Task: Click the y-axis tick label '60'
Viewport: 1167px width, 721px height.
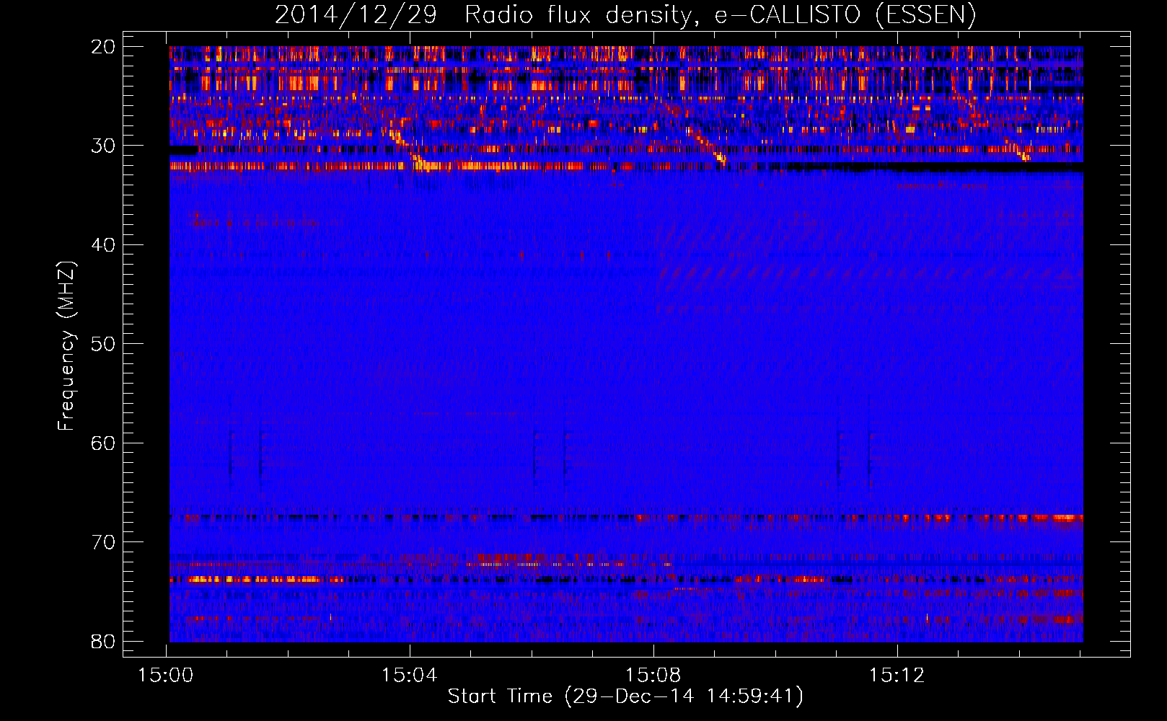Action: coord(103,443)
